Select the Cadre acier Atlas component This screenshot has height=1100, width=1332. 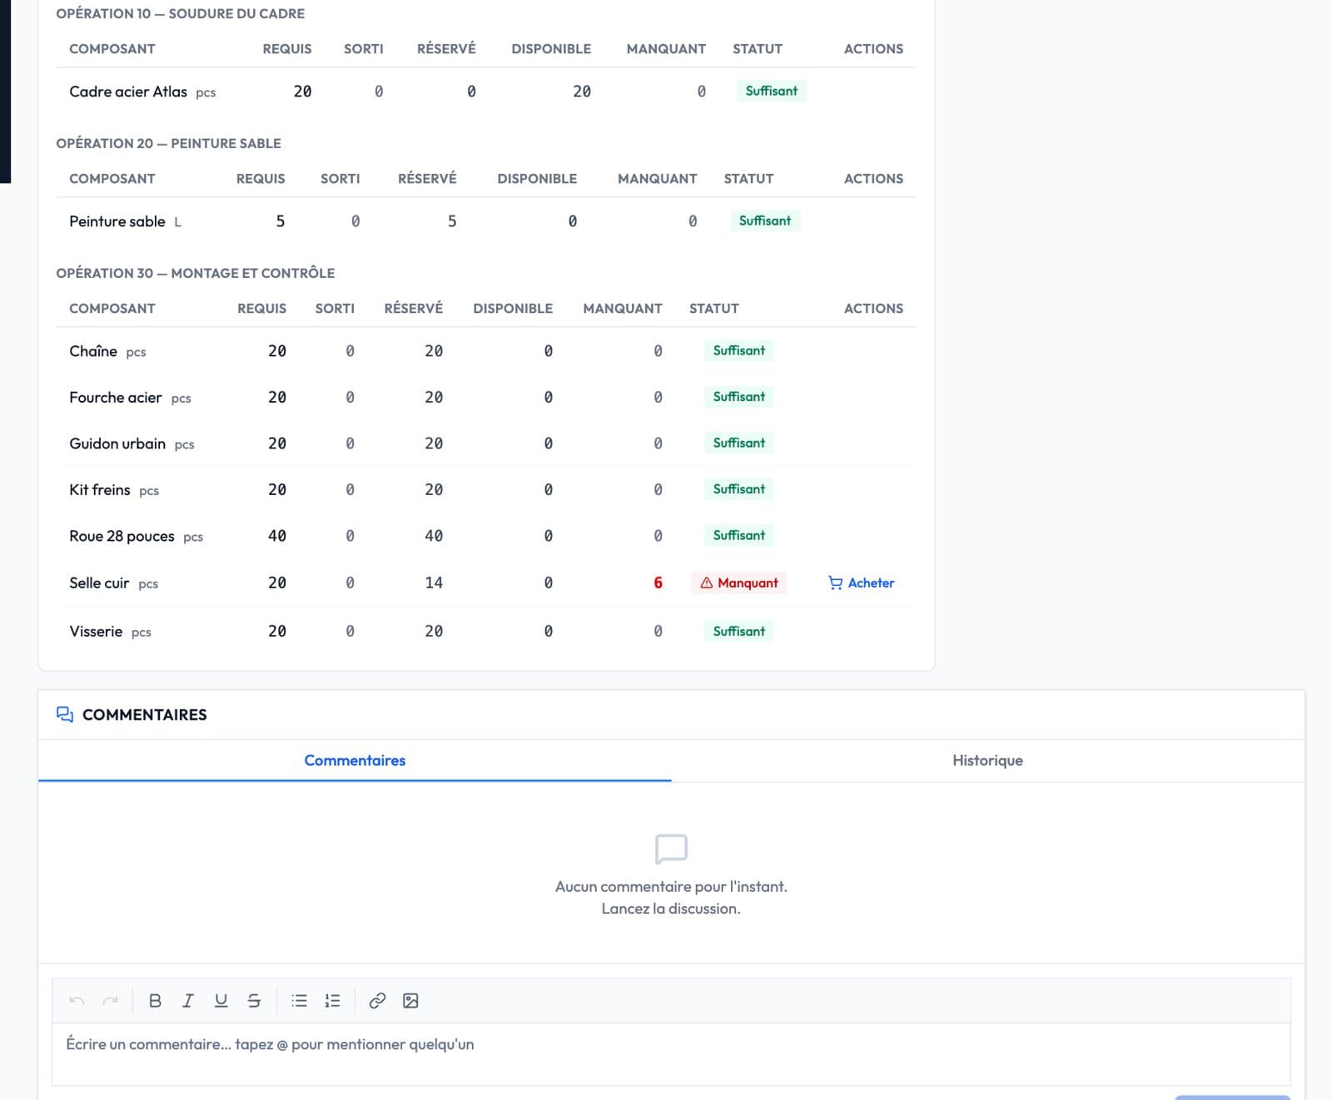128,92
